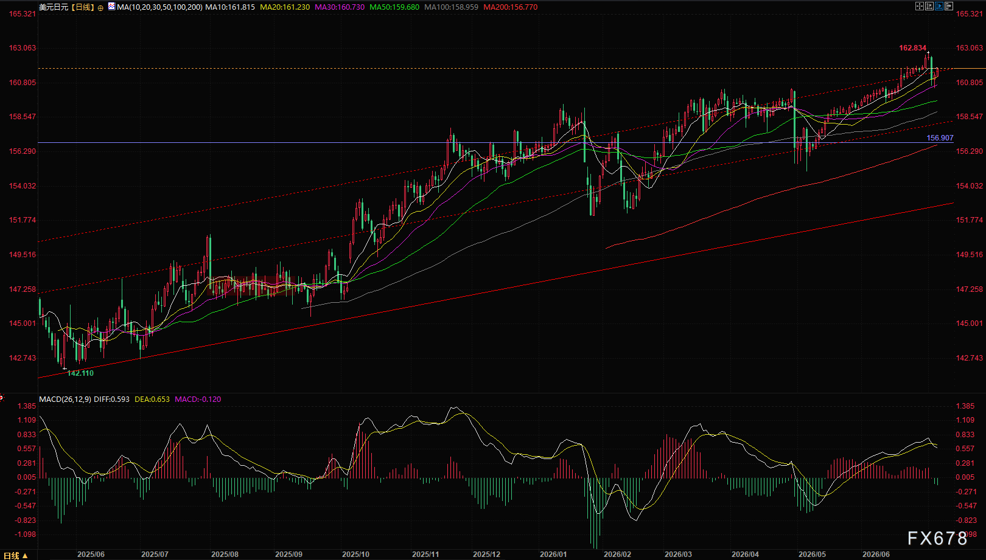Open the MA indicator chart icon

(x=111, y=6)
